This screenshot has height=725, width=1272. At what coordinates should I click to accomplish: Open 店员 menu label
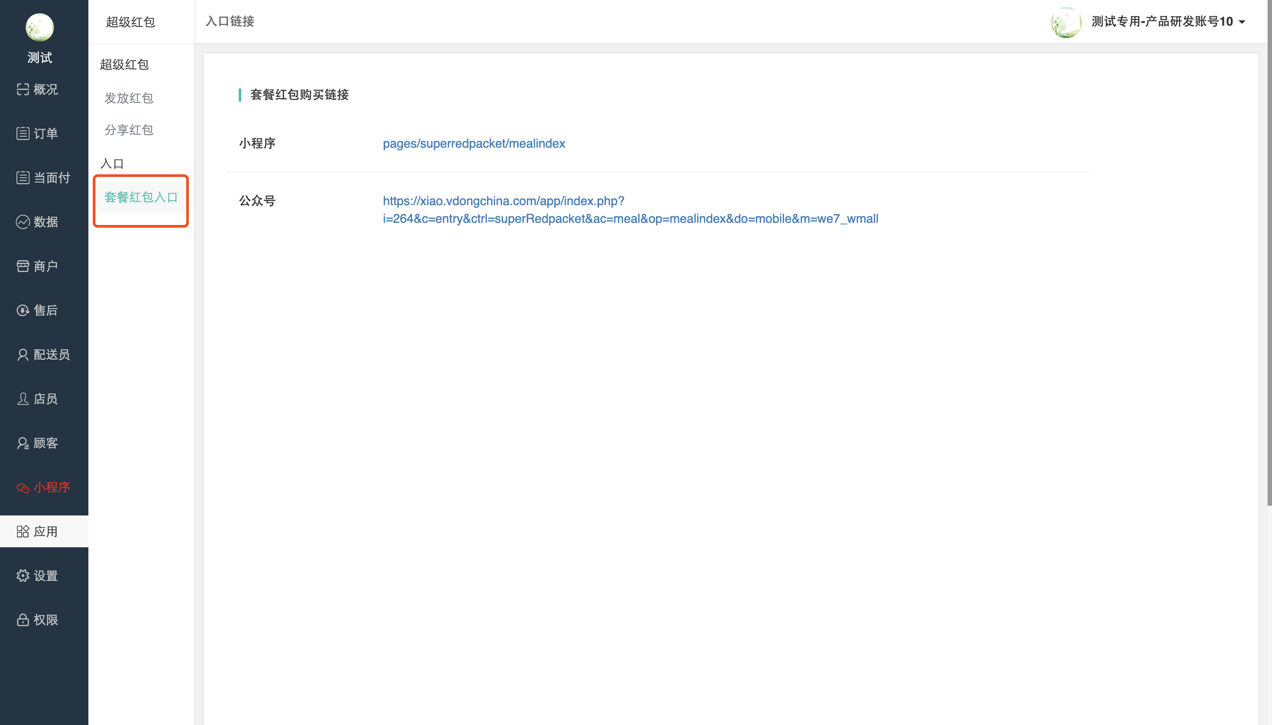click(46, 399)
